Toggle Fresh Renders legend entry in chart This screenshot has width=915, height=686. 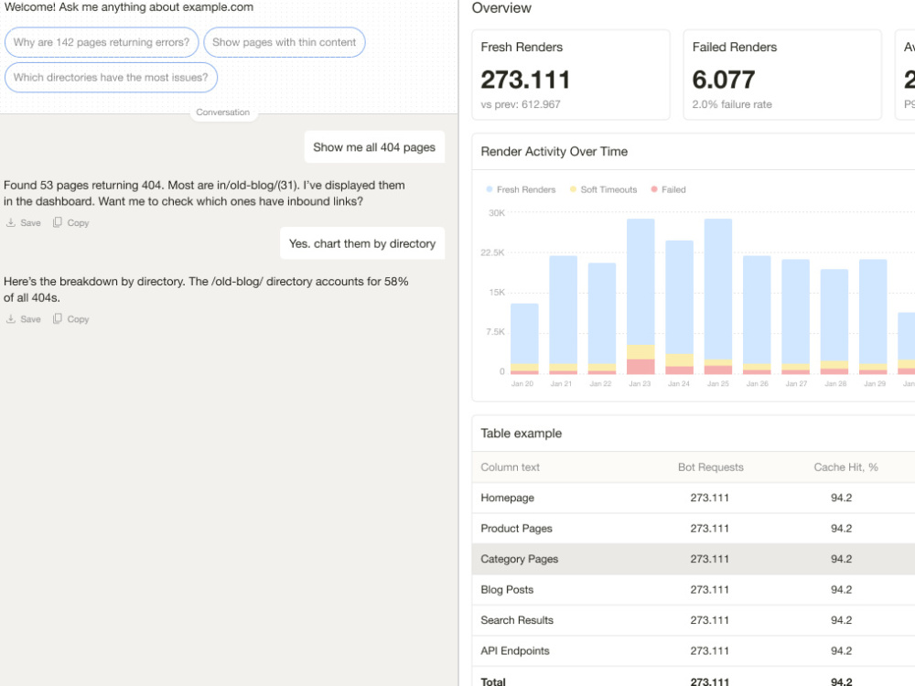click(521, 189)
